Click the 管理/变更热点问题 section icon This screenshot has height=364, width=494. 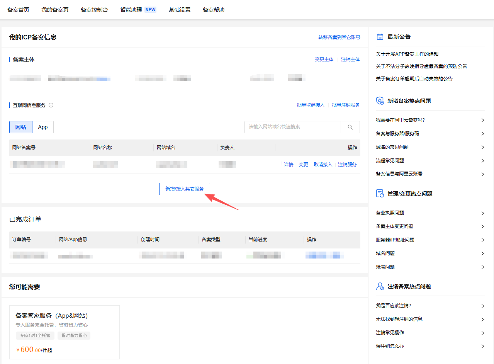click(x=380, y=194)
